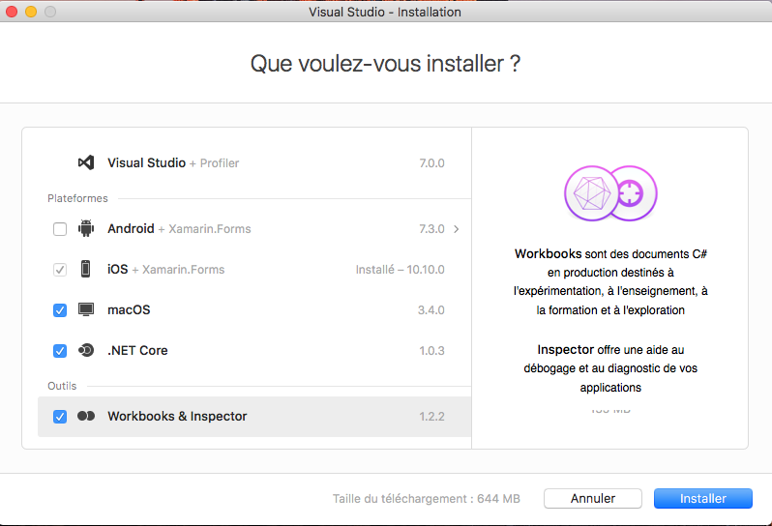Uncheck the .NET Core checkbox
Image resolution: width=772 pixels, height=526 pixels.
60,351
